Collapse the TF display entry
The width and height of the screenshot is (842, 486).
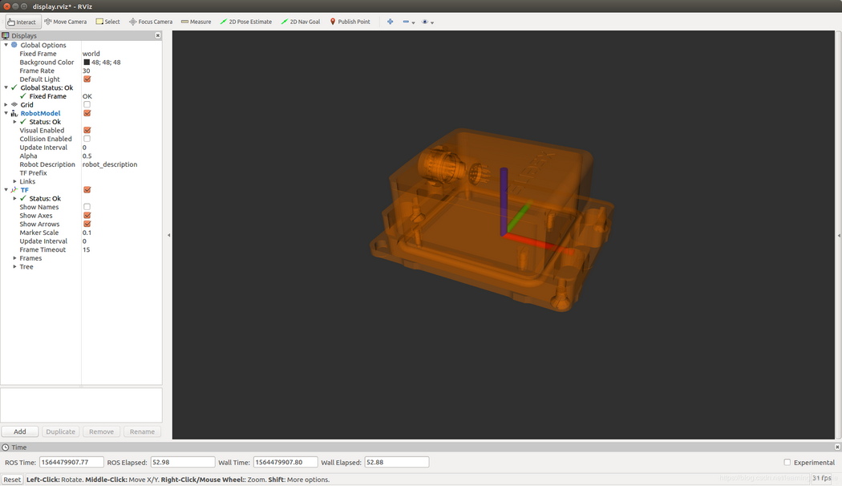pyautogui.click(x=6, y=189)
